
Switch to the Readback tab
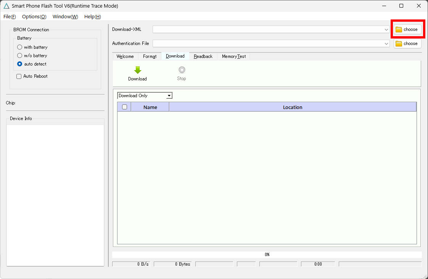pos(203,56)
